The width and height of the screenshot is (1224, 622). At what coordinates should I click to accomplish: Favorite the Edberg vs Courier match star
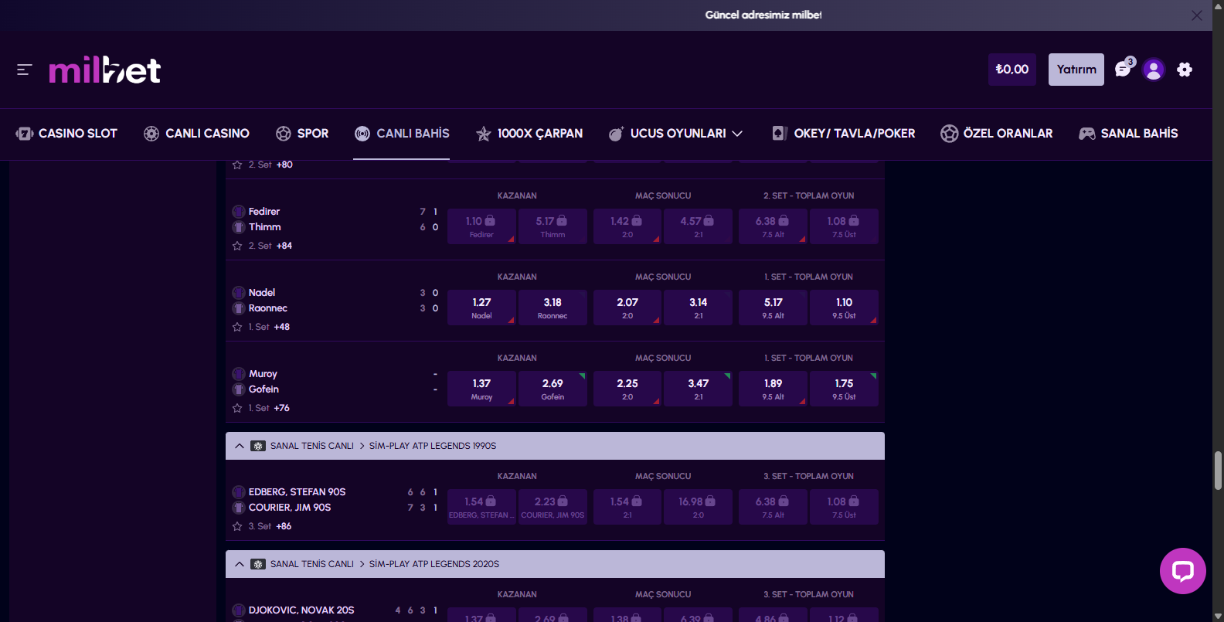point(237,526)
